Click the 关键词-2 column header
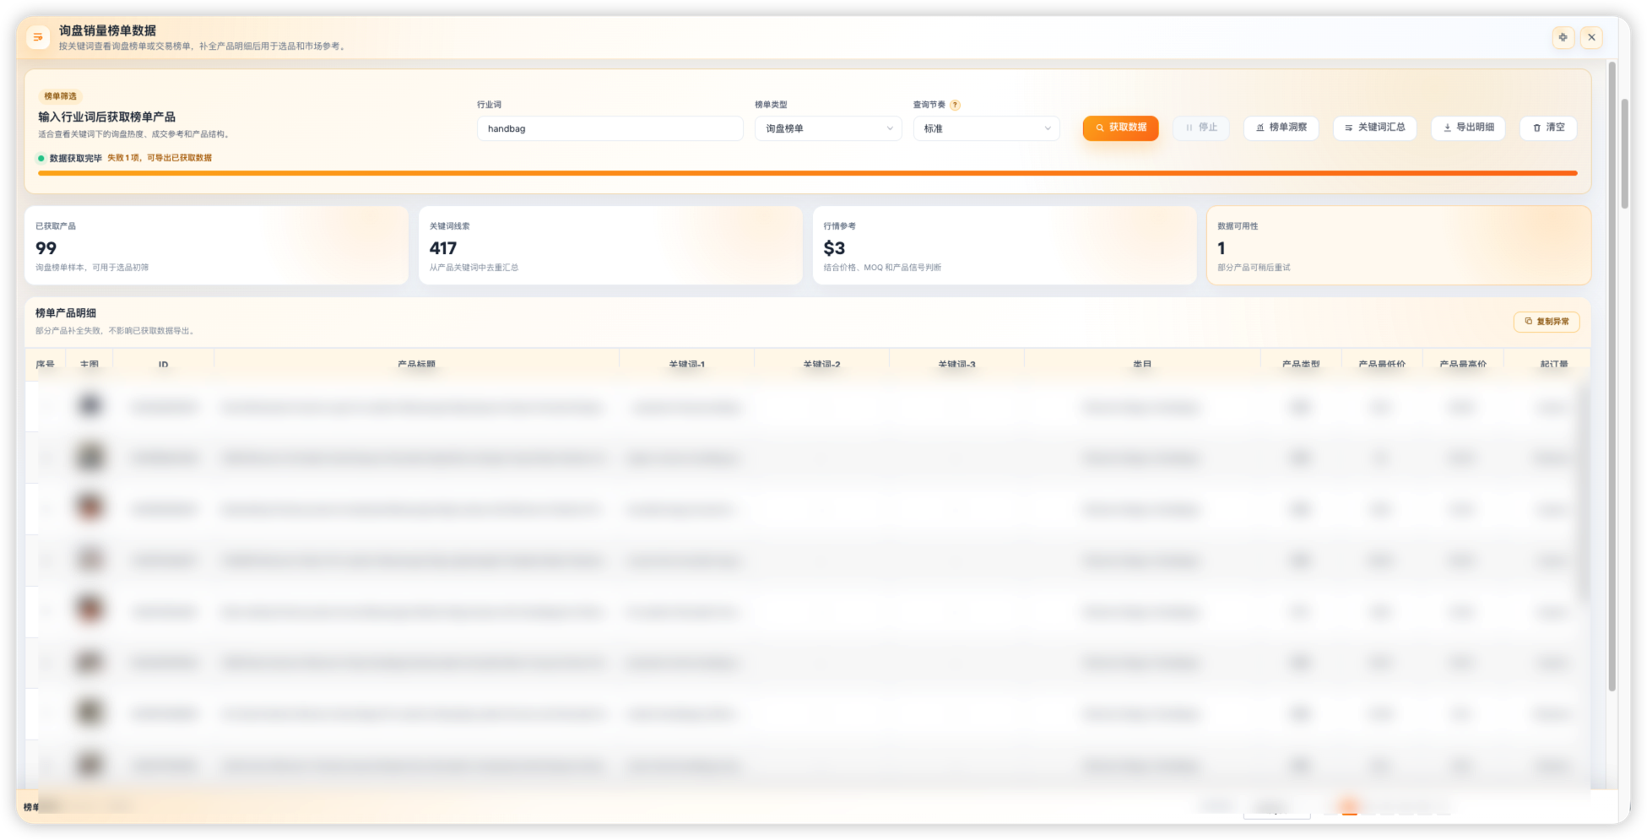 click(821, 365)
